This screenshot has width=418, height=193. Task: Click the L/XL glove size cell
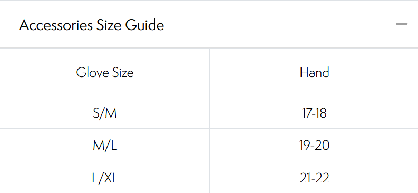pos(105,178)
